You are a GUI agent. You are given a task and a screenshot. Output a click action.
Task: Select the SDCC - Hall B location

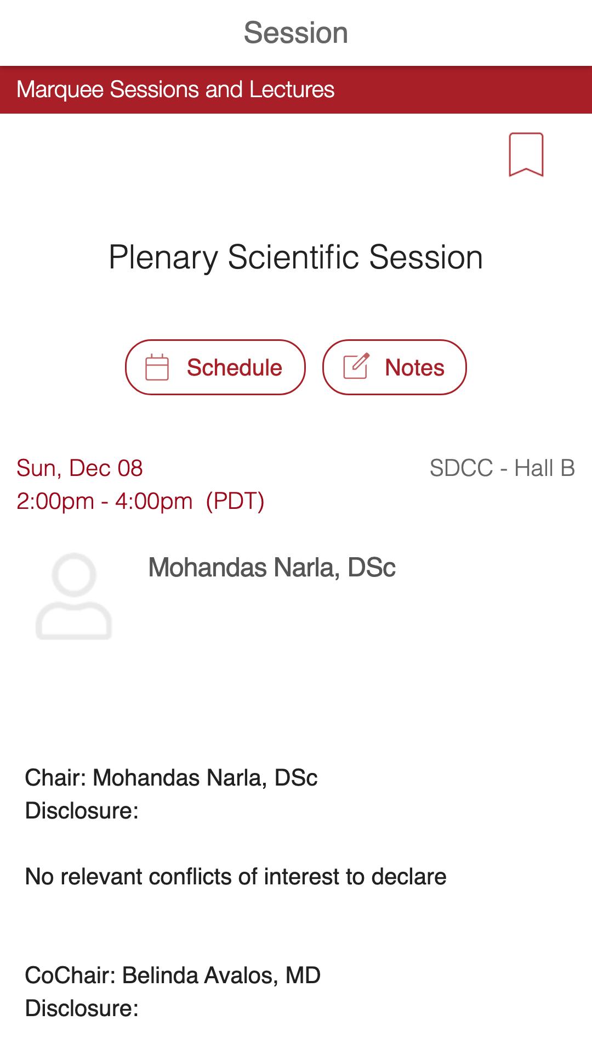click(502, 468)
